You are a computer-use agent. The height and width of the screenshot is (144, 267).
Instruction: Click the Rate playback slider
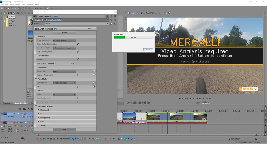[22, 138]
